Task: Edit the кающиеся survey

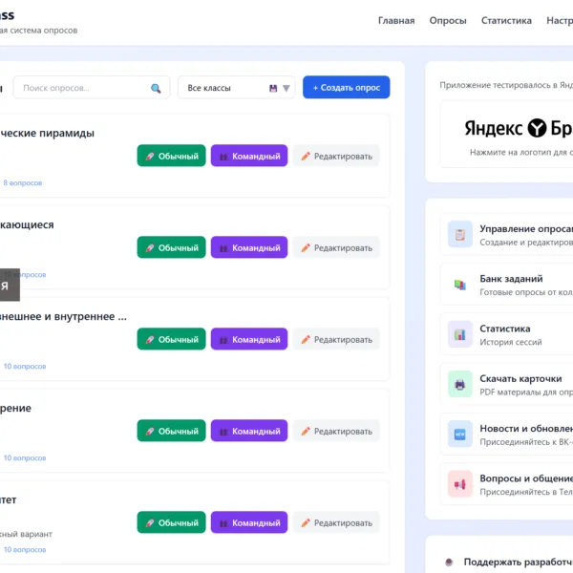Action: click(336, 247)
